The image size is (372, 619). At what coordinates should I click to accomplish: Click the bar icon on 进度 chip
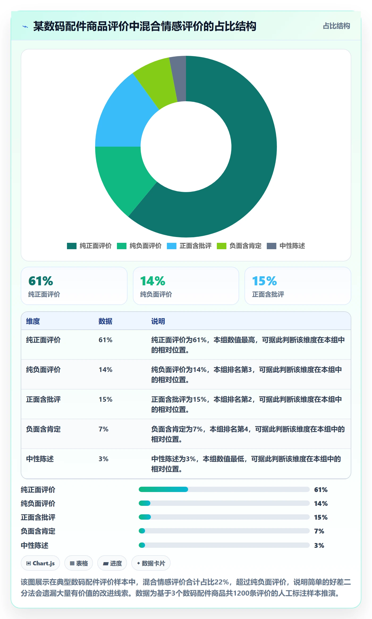point(106,563)
